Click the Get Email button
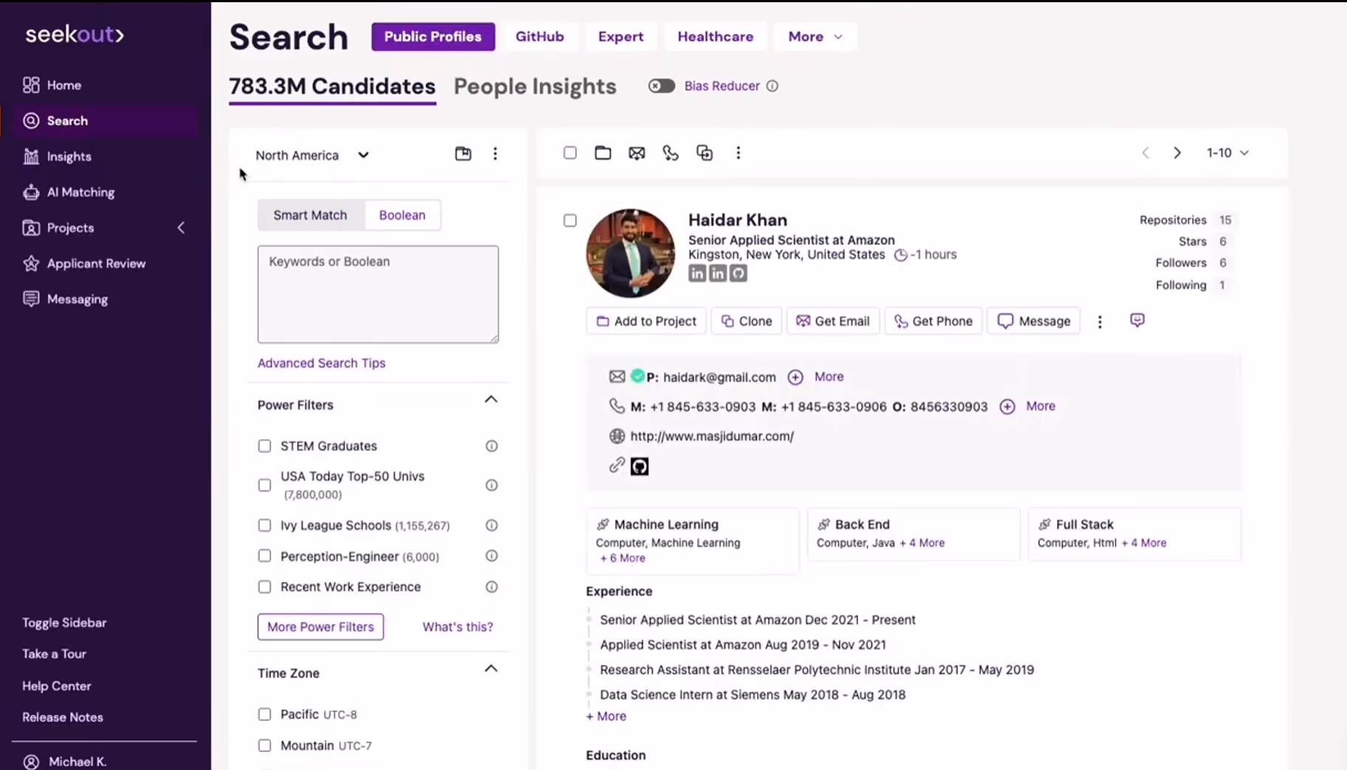This screenshot has width=1347, height=770. (x=833, y=321)
